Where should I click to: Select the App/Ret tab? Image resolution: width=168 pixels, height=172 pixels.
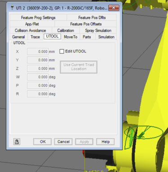(32, 24)
